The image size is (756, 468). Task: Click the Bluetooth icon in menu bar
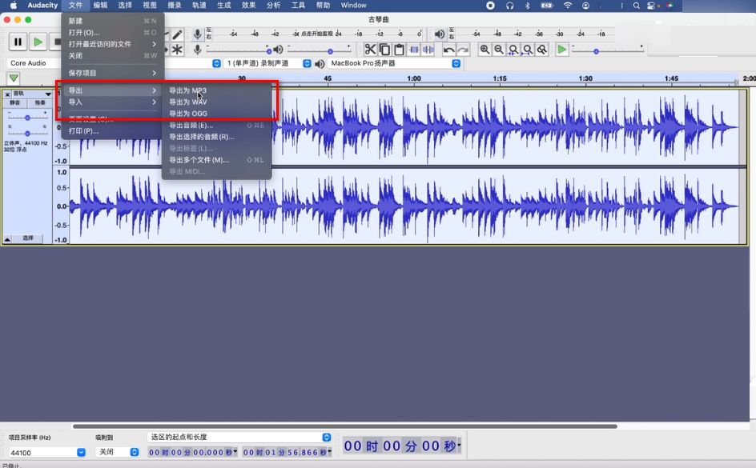pos(528,6)
